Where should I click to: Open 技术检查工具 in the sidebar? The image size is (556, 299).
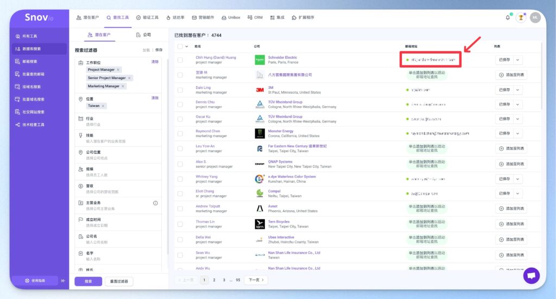(x=39, y=125)
